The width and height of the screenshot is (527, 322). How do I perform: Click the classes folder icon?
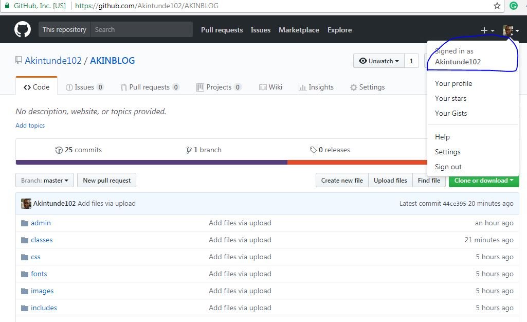click(x=25, y=240)
